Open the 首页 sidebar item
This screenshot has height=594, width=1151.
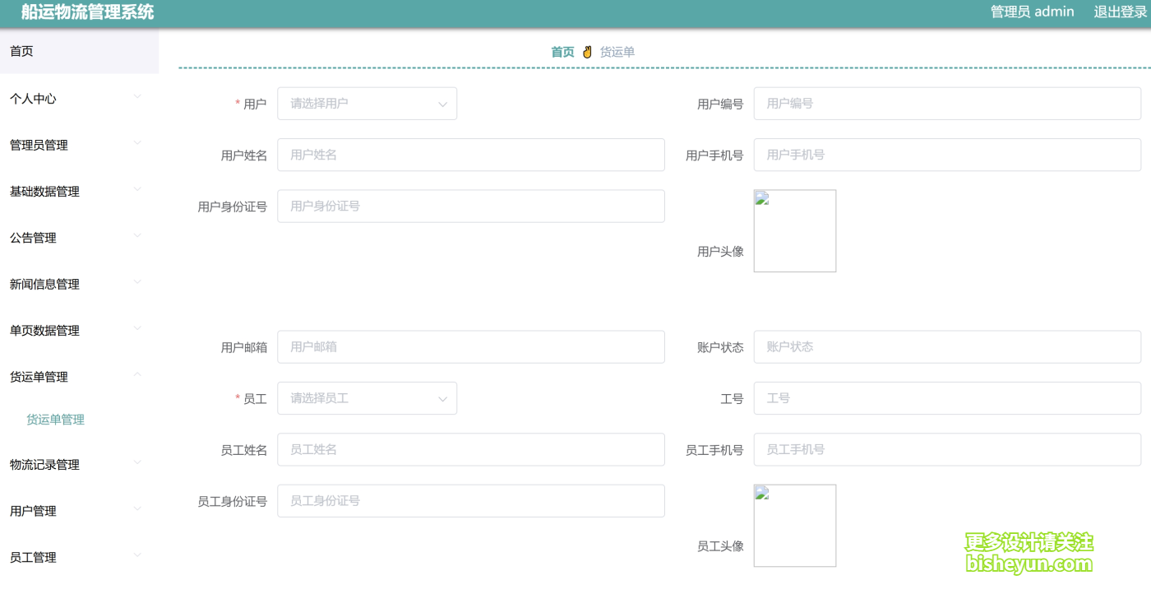[x=79, y=51]
